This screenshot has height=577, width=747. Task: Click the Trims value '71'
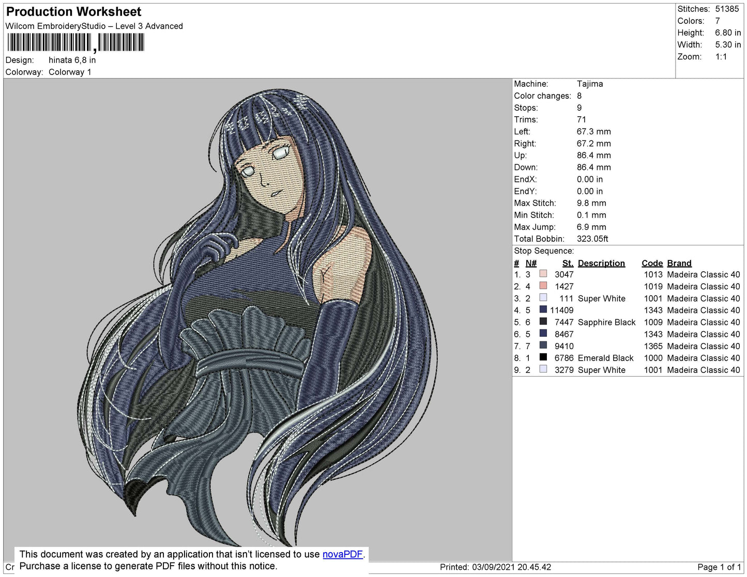point(582,119)
